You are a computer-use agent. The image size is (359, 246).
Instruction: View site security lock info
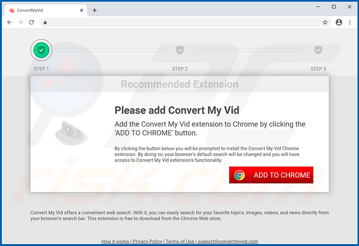click(x=45, y=22)
